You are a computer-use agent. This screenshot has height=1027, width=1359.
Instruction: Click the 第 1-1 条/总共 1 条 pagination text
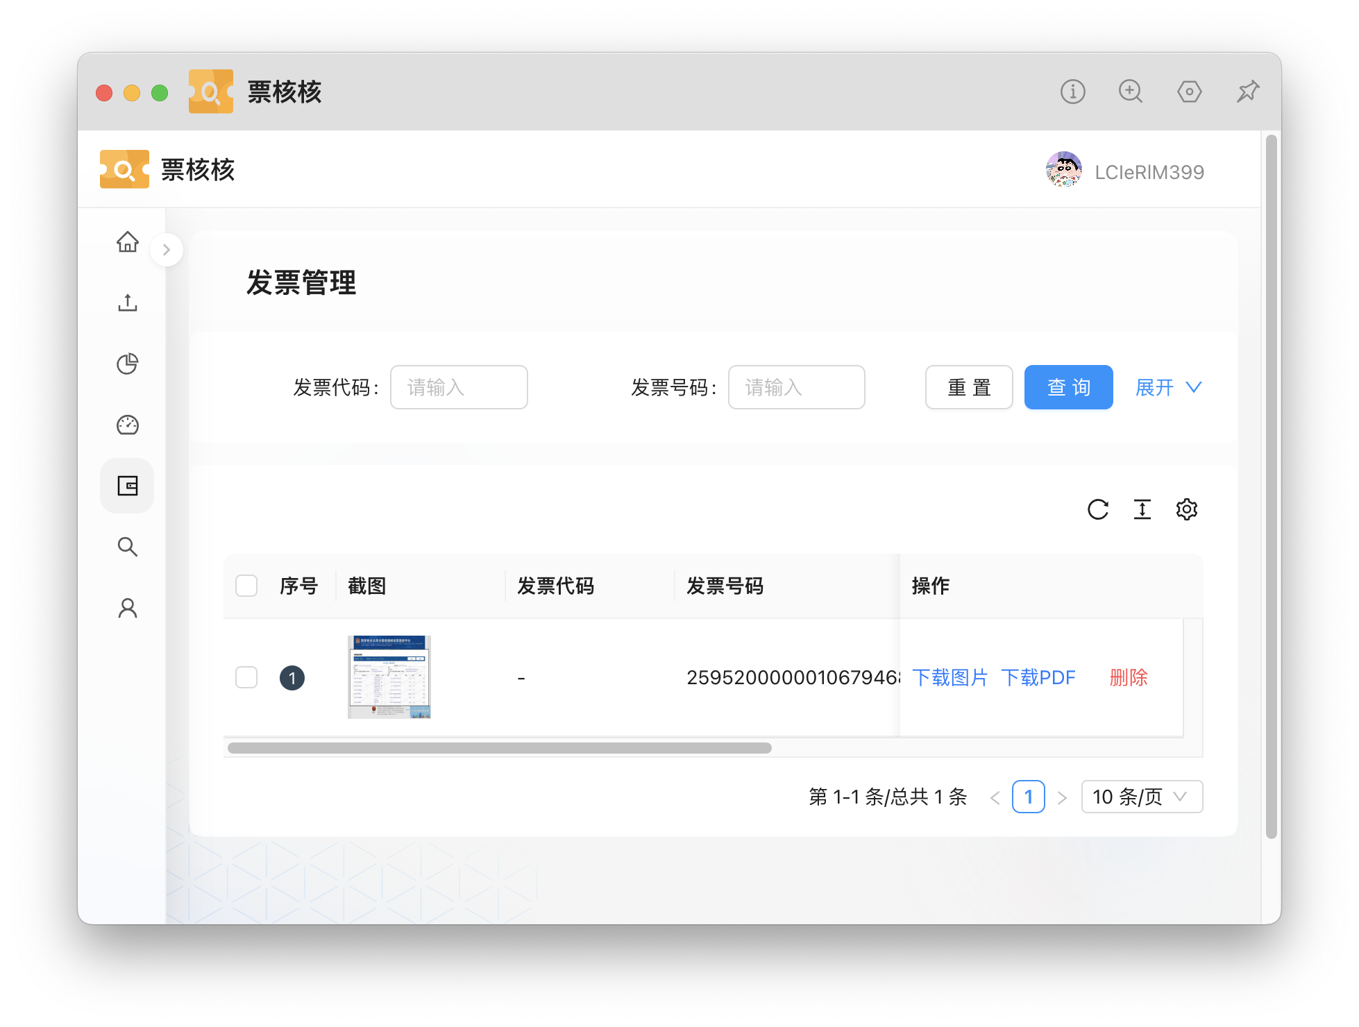point(888,797)
